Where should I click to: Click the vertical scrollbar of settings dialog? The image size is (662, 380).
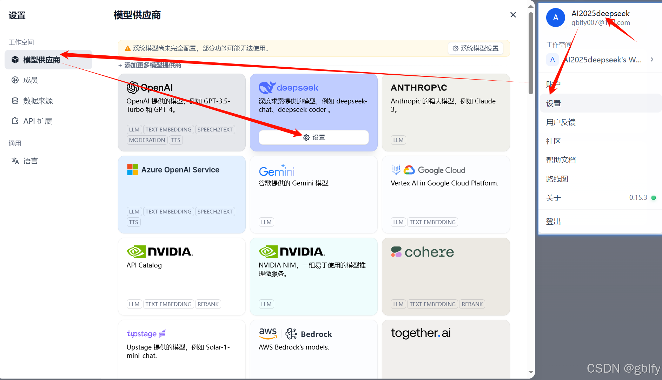click(531, 53)
